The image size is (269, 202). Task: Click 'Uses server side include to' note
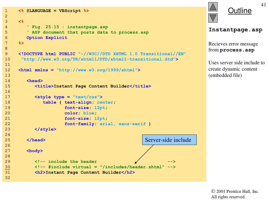(237, 63)
